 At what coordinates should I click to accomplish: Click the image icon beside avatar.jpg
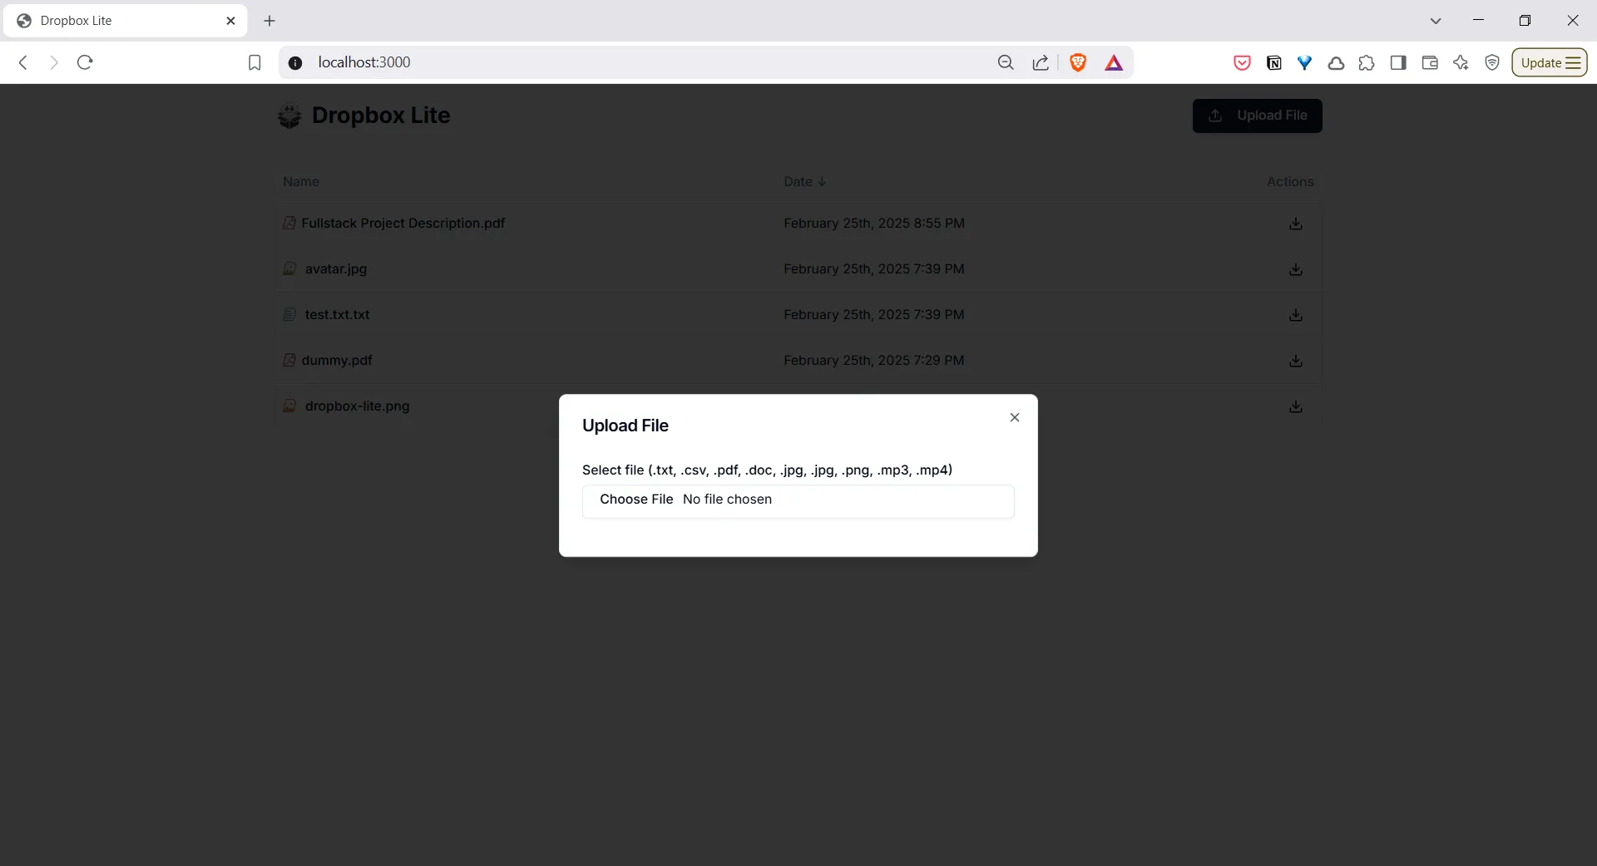(x=289, y=268)
